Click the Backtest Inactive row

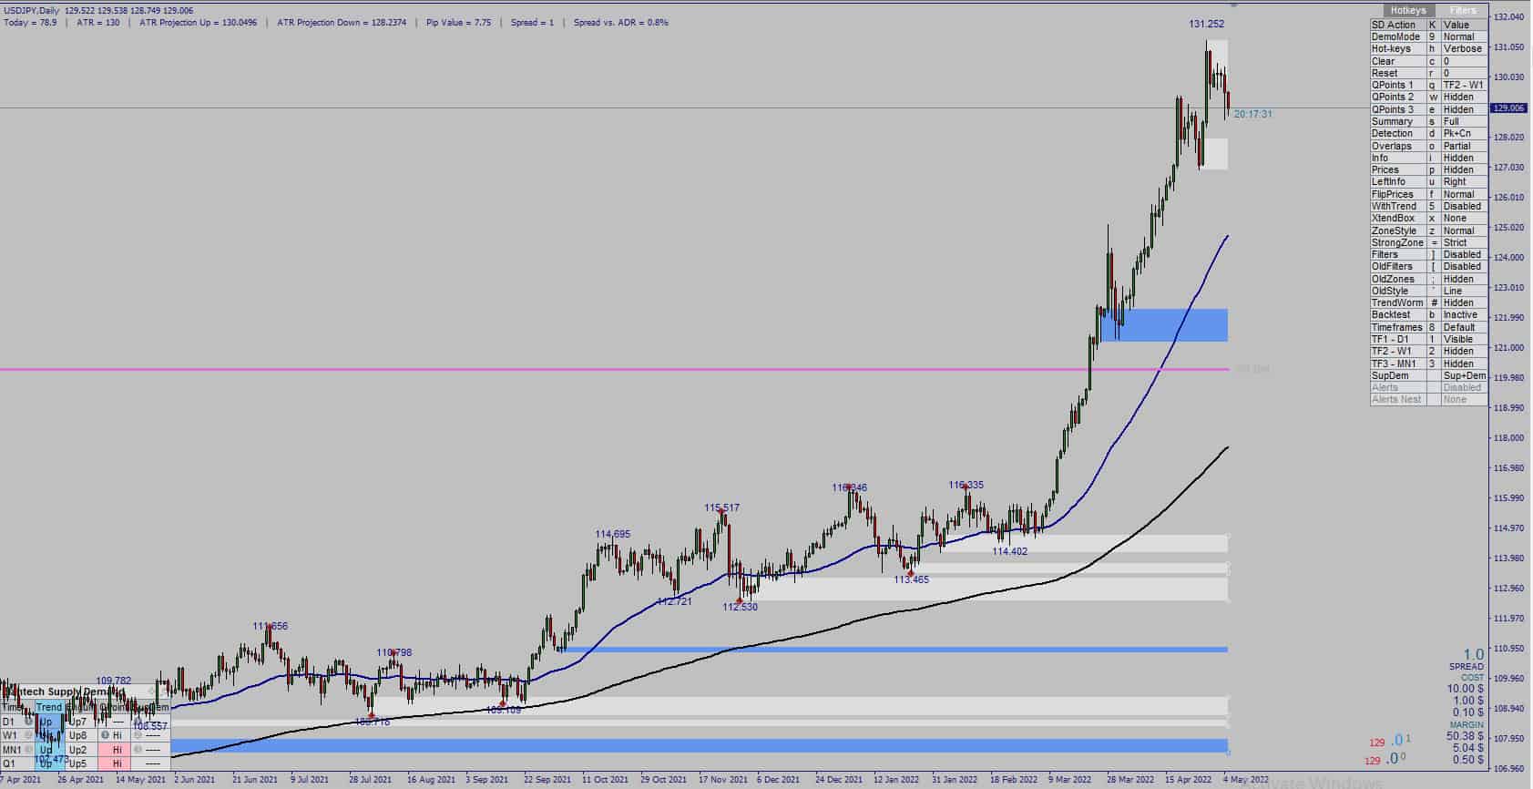point(1428,314)
